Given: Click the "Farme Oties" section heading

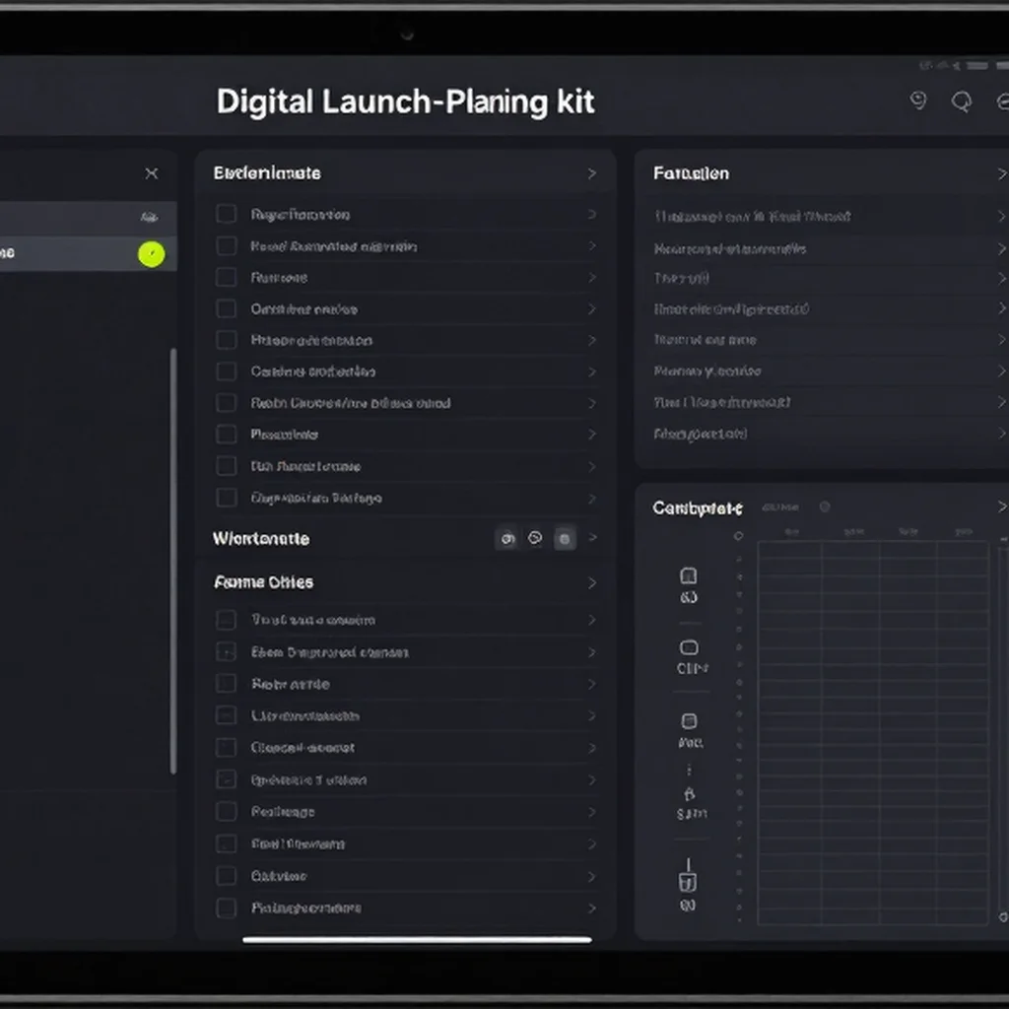Looking at the screenshot, I should [x=263, y=582].
